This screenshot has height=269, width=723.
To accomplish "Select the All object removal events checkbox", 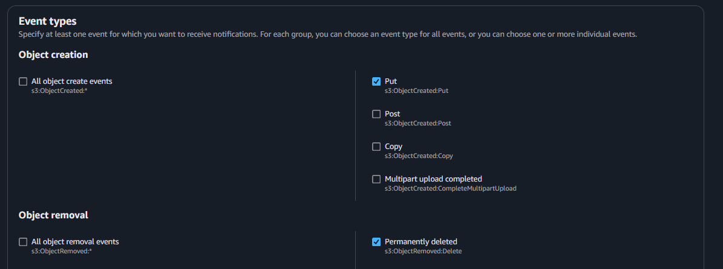I will click(23, 242).
